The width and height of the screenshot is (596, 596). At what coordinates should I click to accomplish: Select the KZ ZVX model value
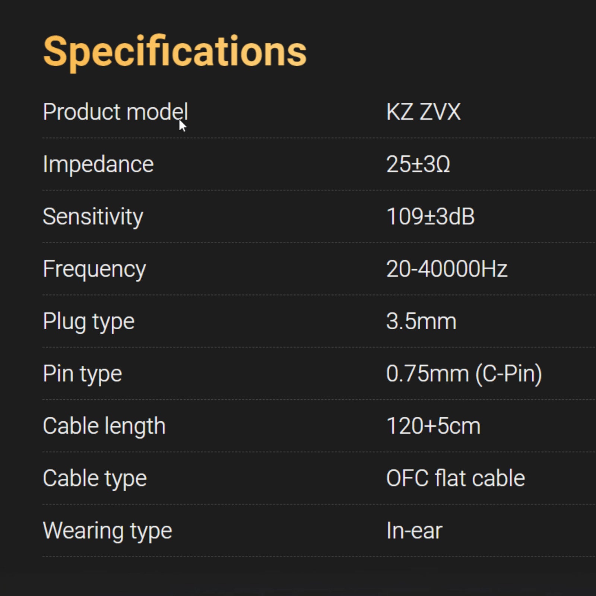click(x=423, y=112)
